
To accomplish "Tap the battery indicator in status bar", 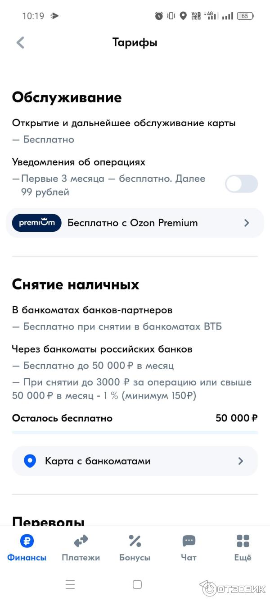I will 245,16.
